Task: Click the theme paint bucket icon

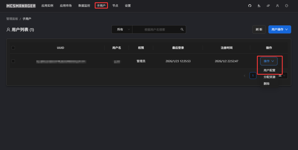Action: (259, 6)
